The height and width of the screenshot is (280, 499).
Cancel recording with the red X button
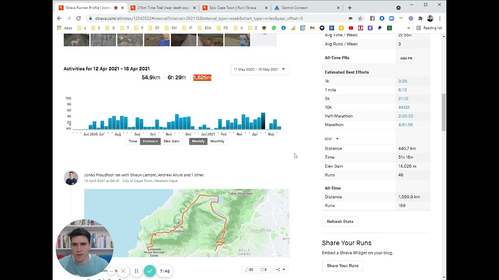click(x=123, y=271)
